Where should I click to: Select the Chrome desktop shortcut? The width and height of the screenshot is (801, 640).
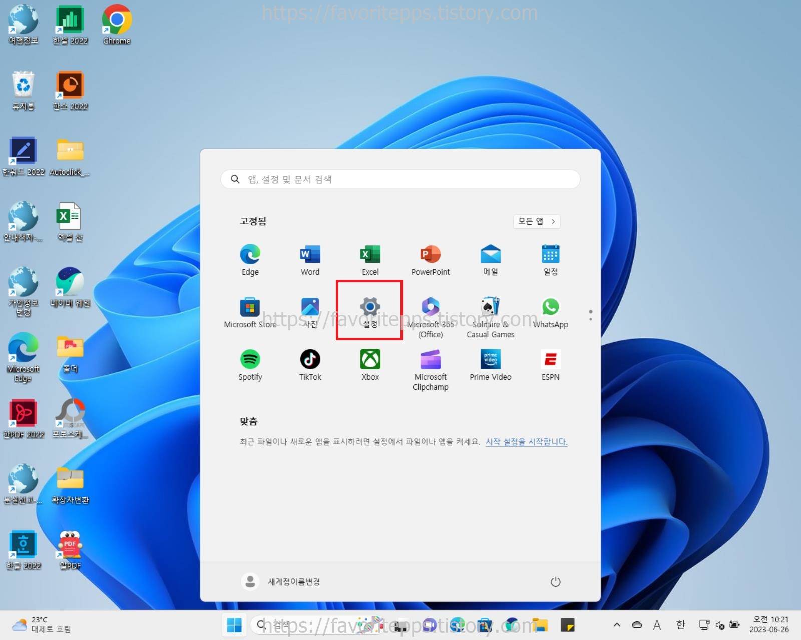pos(117,25)
